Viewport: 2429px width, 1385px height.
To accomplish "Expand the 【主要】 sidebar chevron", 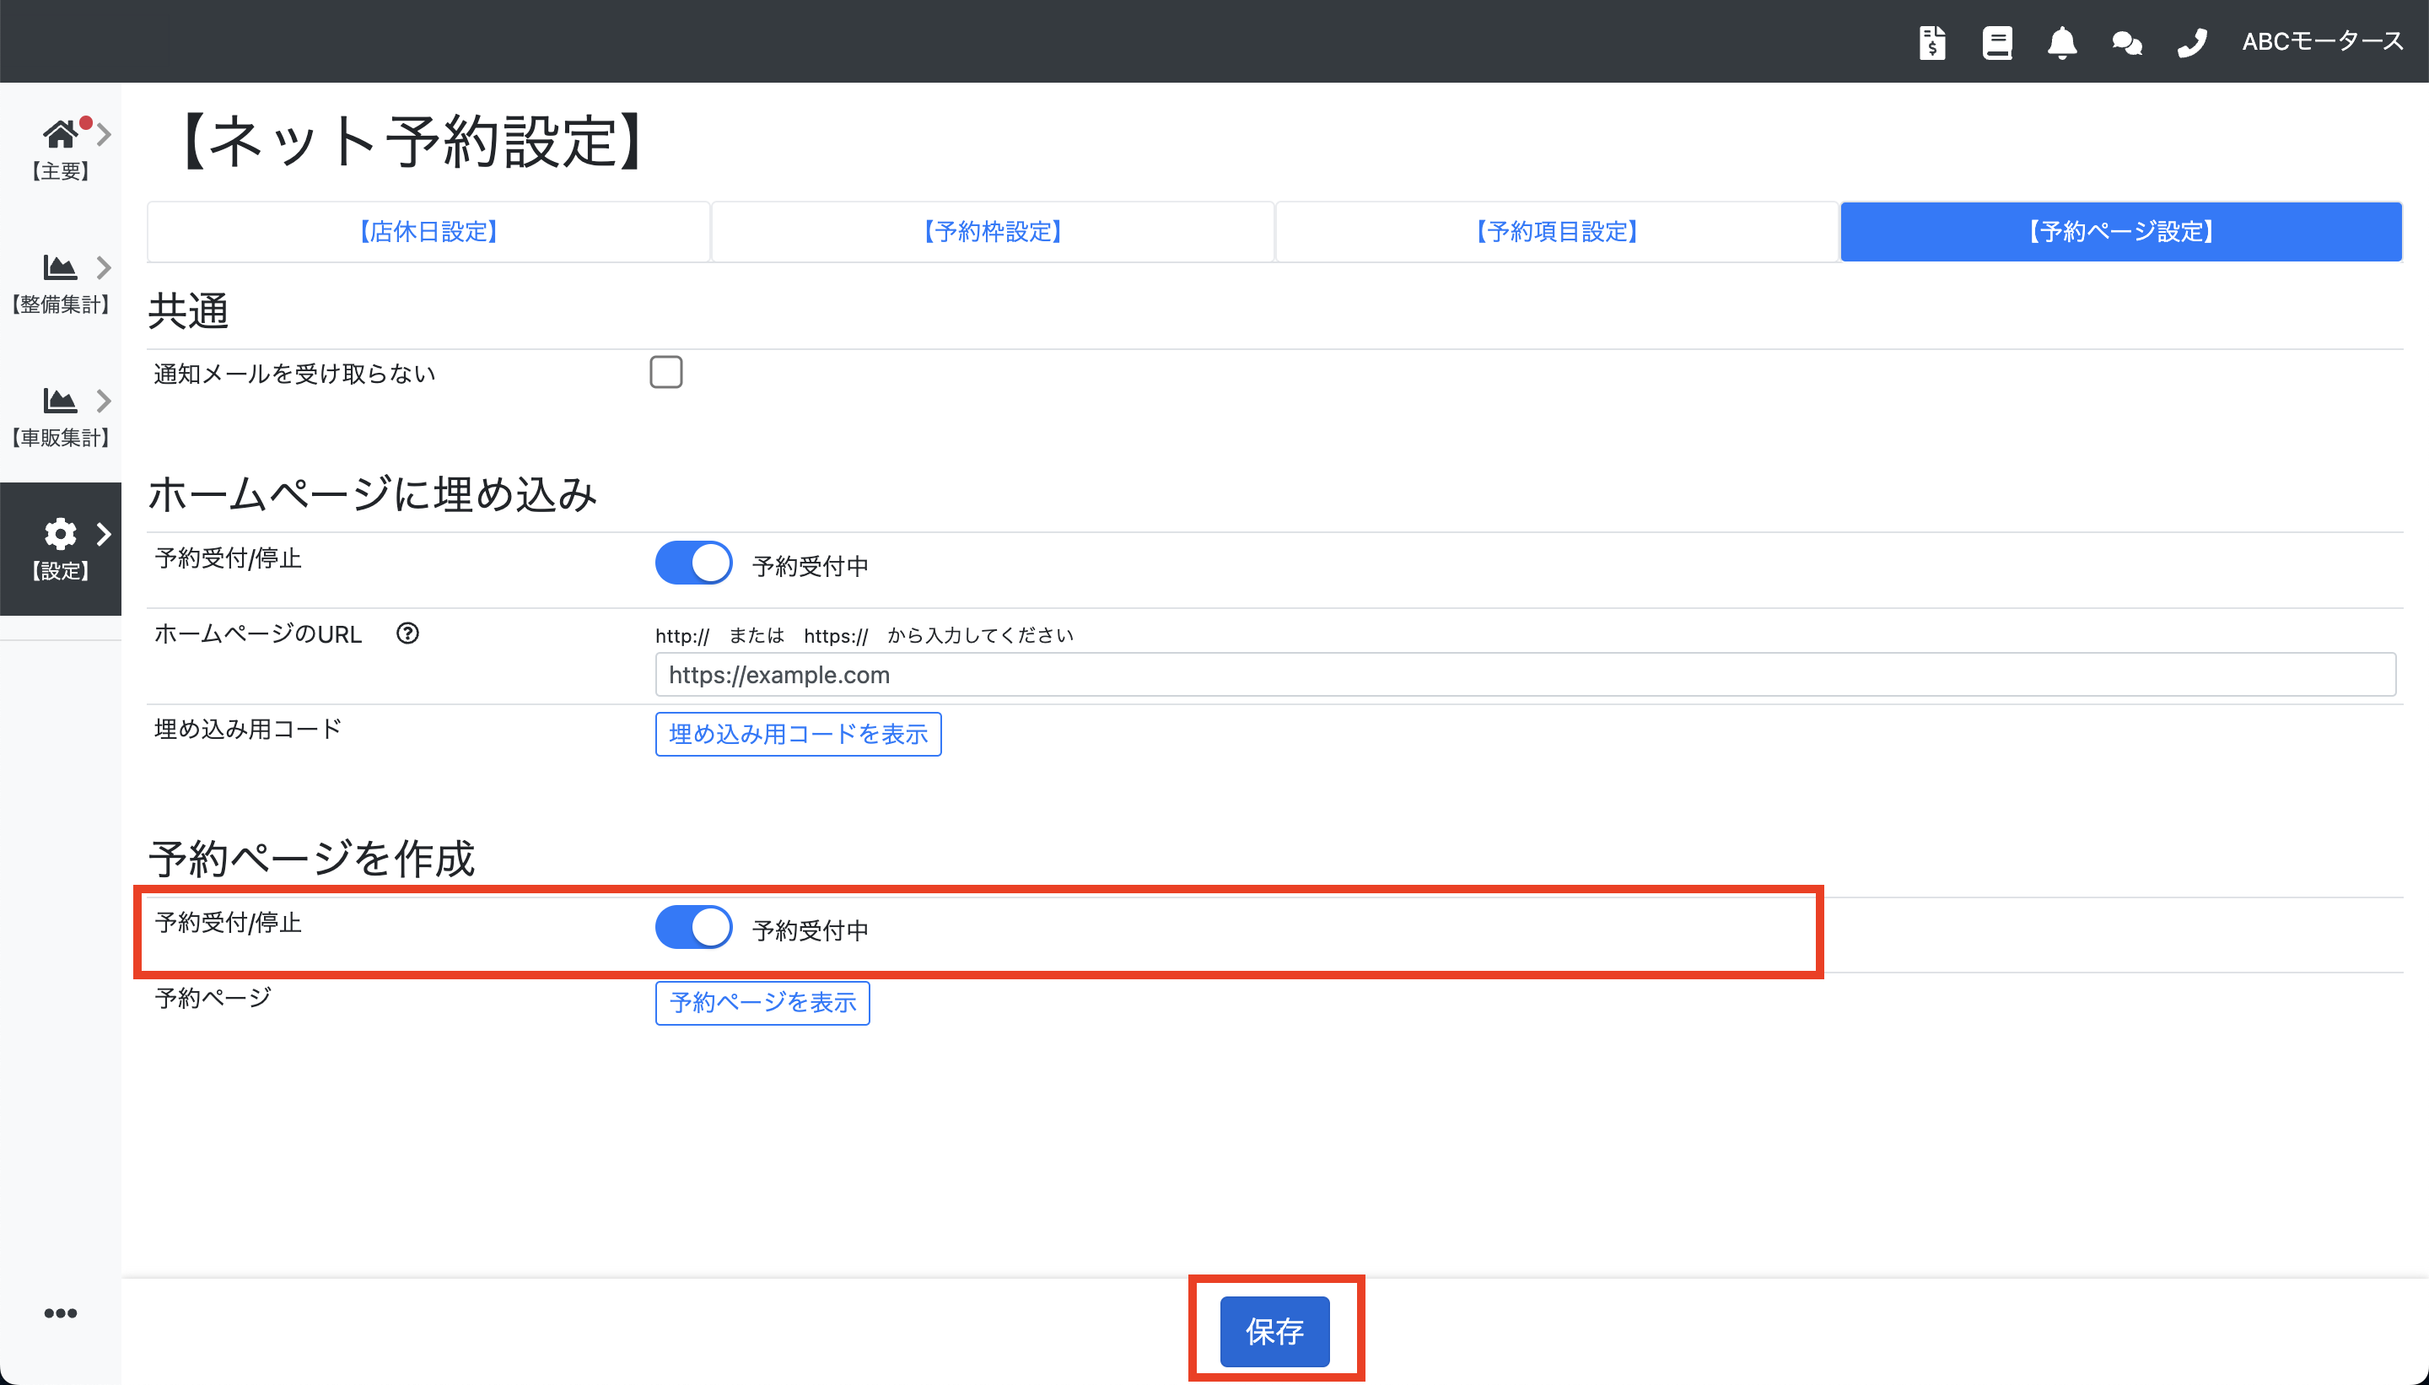I will coord(104,135).
